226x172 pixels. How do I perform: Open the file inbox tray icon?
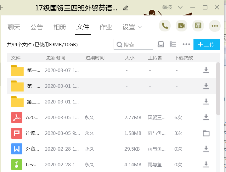(161, 44)
